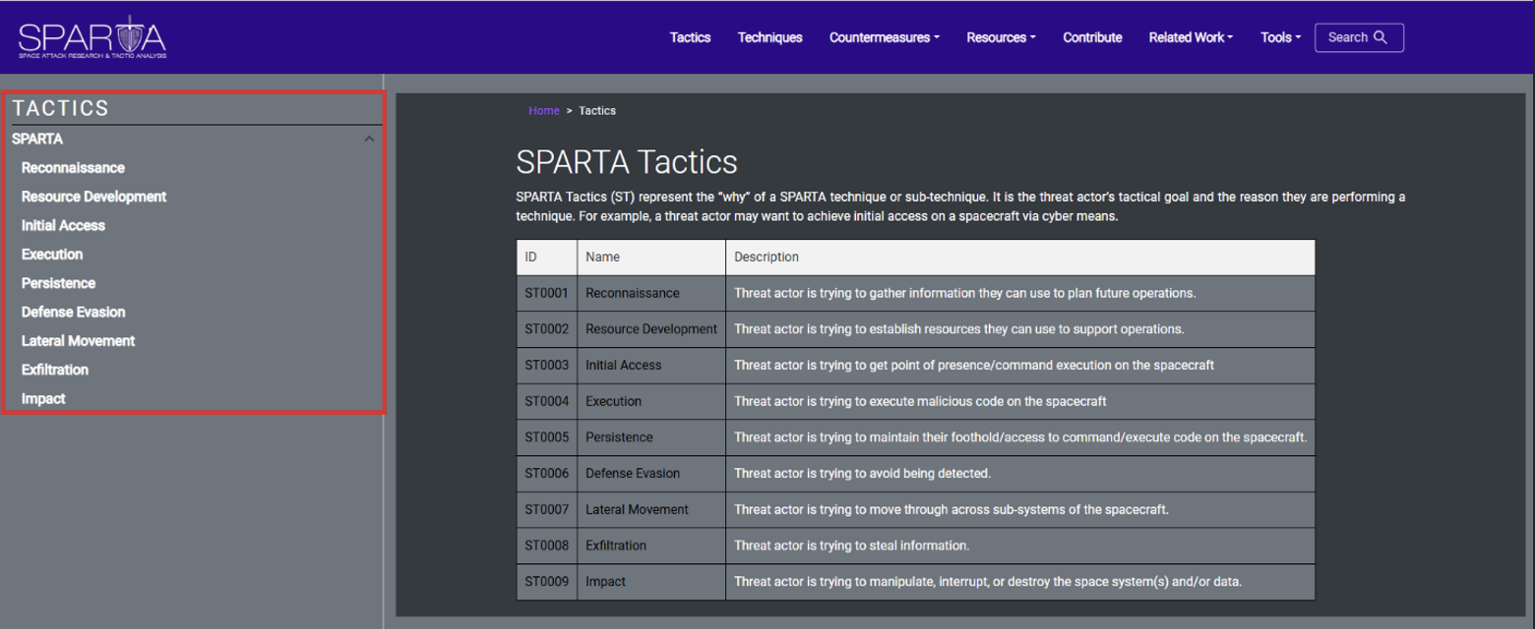The height and width of the screenshot is (629, 1535).
Task: Click the SPARTA logo
Action: pyautogui.click(x=92, y=37)
